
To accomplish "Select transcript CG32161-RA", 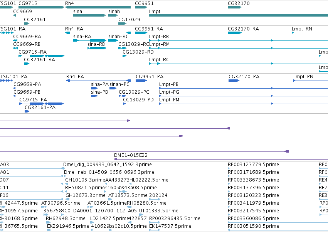I will point(27,64).
